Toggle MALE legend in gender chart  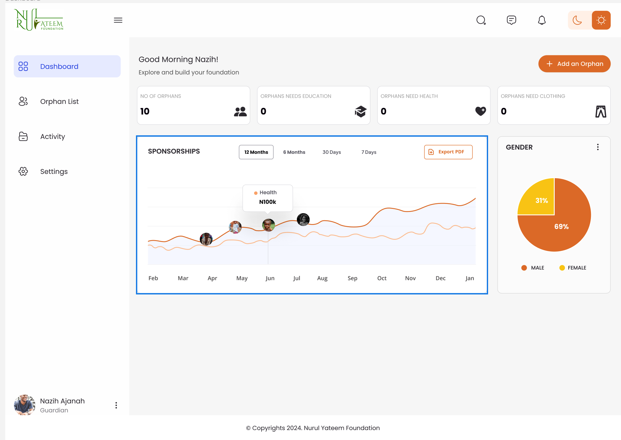[533, 268]
